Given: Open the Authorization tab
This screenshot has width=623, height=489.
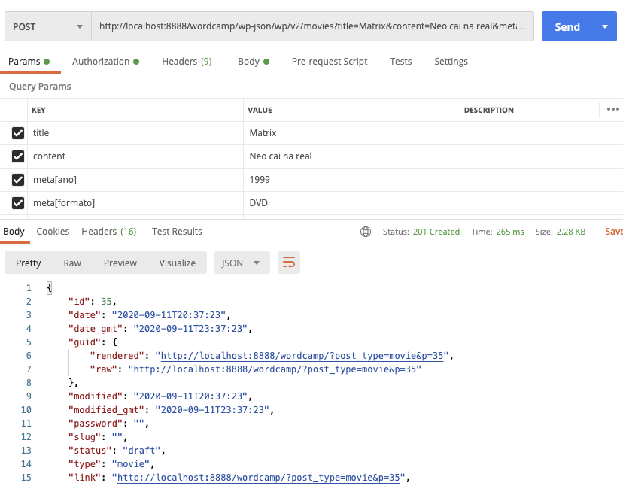Looking at the screenshot, I should click(105, 62).
